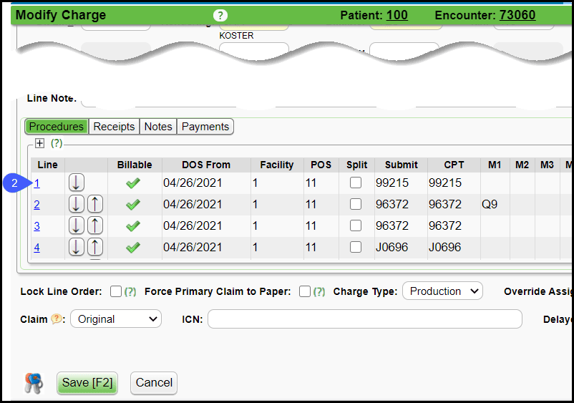The image size is (574, 403).
Task: Tick the Split checkbox for line 1
Action: (356, 183)
